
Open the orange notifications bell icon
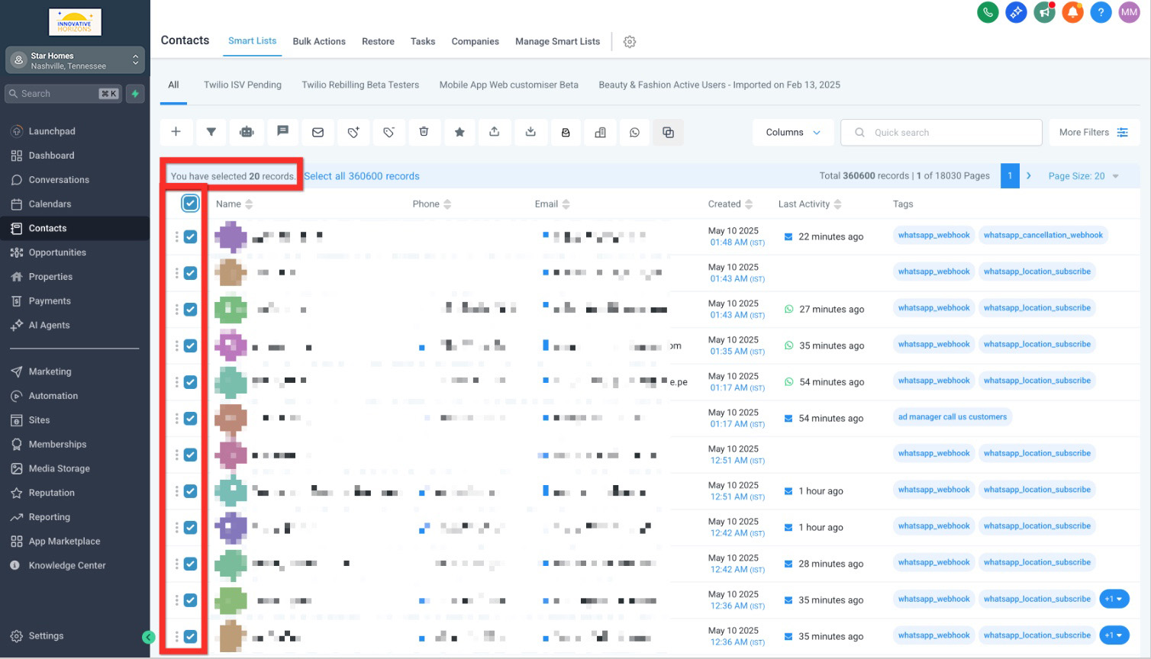pos(1072,12)
